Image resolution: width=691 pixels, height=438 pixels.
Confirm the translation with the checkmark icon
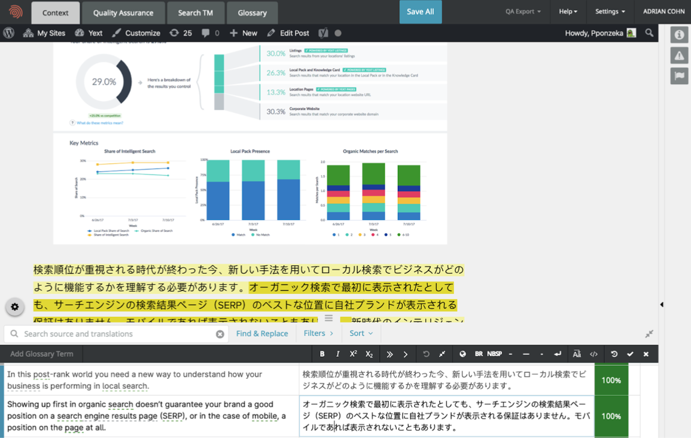point(630,354)
